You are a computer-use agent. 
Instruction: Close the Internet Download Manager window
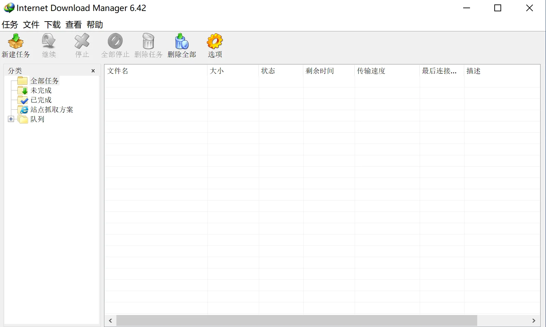[529, 8]
